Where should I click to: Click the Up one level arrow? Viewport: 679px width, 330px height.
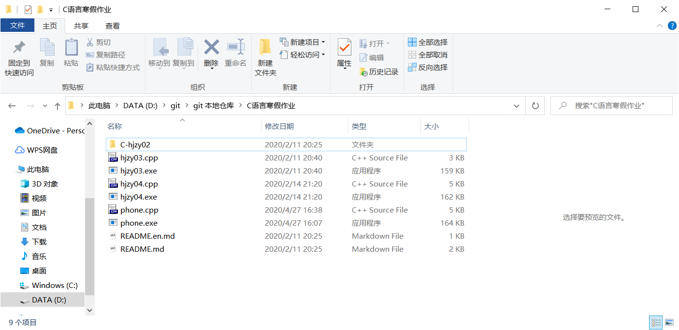pos(57,106)
